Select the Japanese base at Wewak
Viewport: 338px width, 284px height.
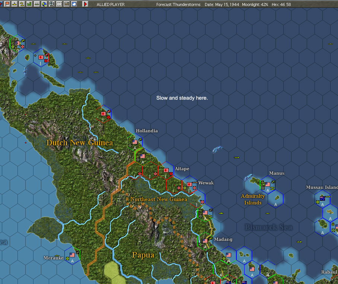(x=189, y=185)
